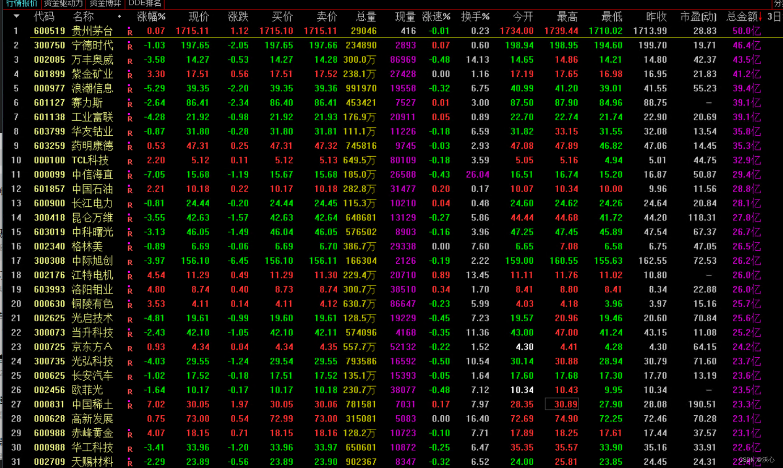Click the R marker for 格林美
Image resolution: width=783 pixels, height=468 pixels.
point(130,248)
